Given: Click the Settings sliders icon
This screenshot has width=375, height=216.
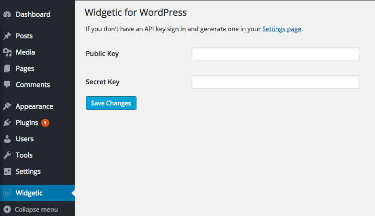Looking at the screenshot, I should pos(7,171).
